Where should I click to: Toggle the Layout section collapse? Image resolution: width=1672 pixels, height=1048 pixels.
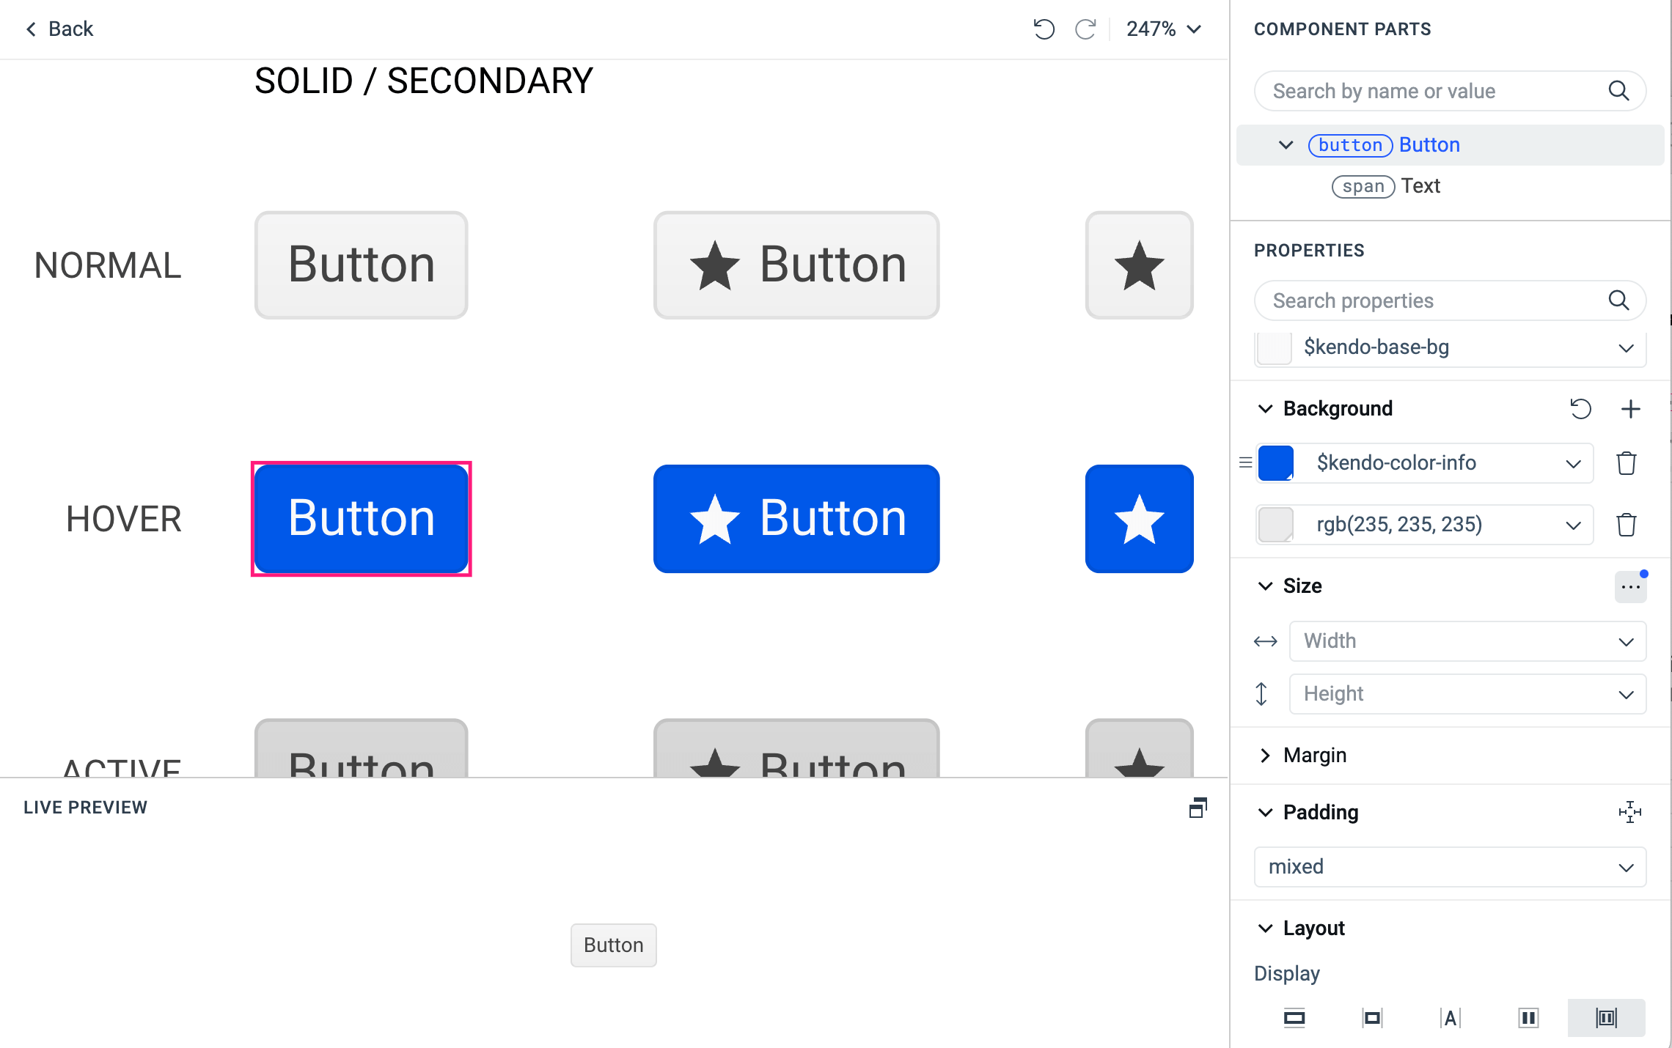(x=1265, y=927)
